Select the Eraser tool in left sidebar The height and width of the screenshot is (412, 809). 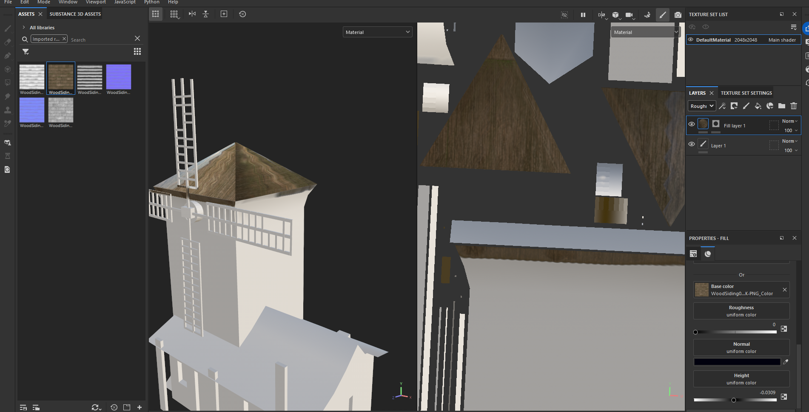[x=8, y=42]
